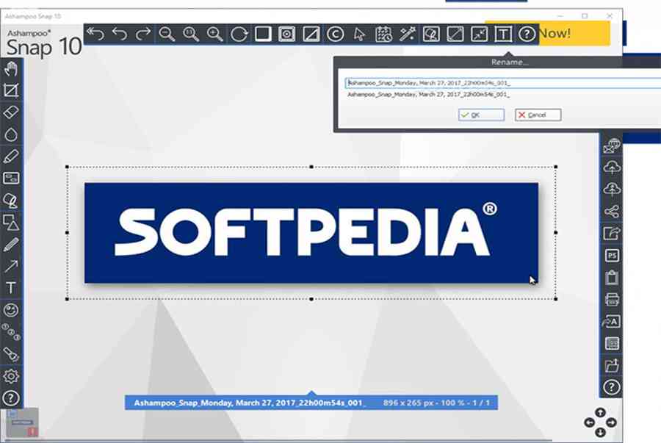
Task: Confirm rename with the OK button
Action: (481, 115)
